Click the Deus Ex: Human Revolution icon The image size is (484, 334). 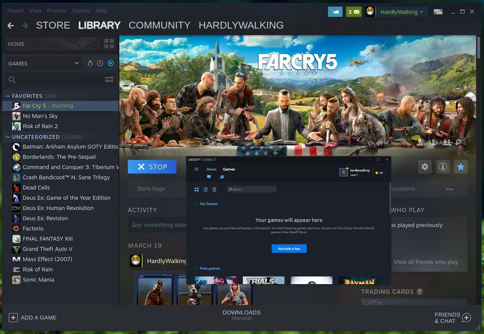(16, 208)
